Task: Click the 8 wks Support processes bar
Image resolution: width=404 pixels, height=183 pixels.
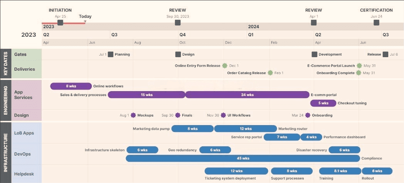Action: (x=292, y=171)
